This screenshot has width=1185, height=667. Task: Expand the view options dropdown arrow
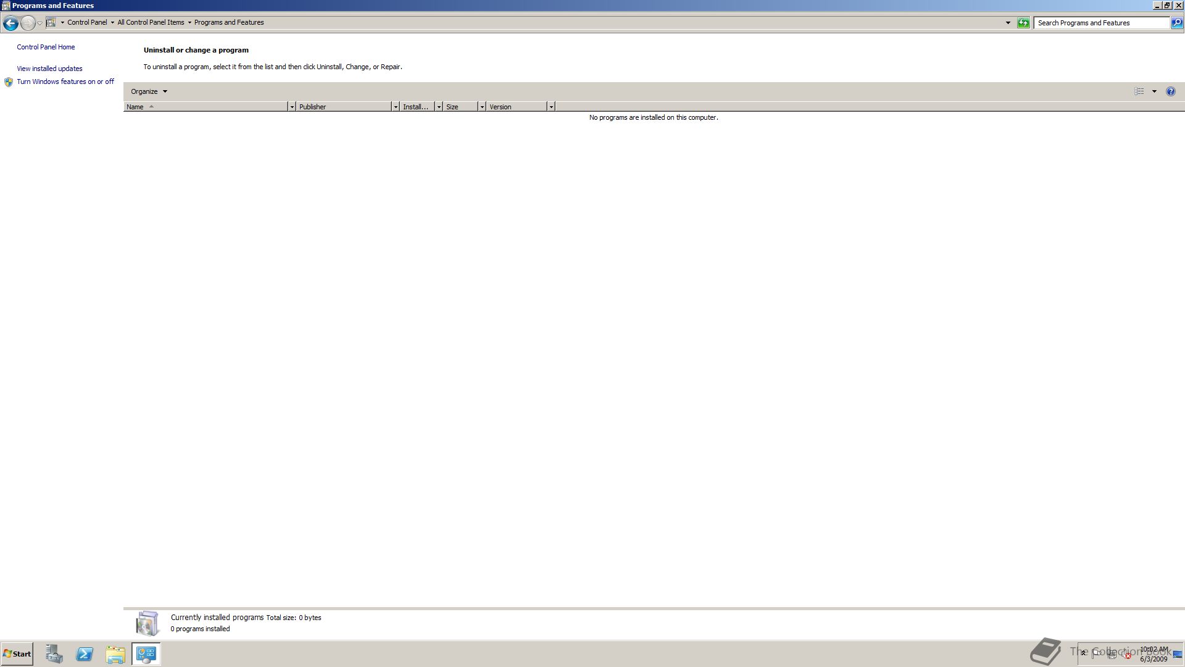pyautogui.click(x=1154, y=91)
